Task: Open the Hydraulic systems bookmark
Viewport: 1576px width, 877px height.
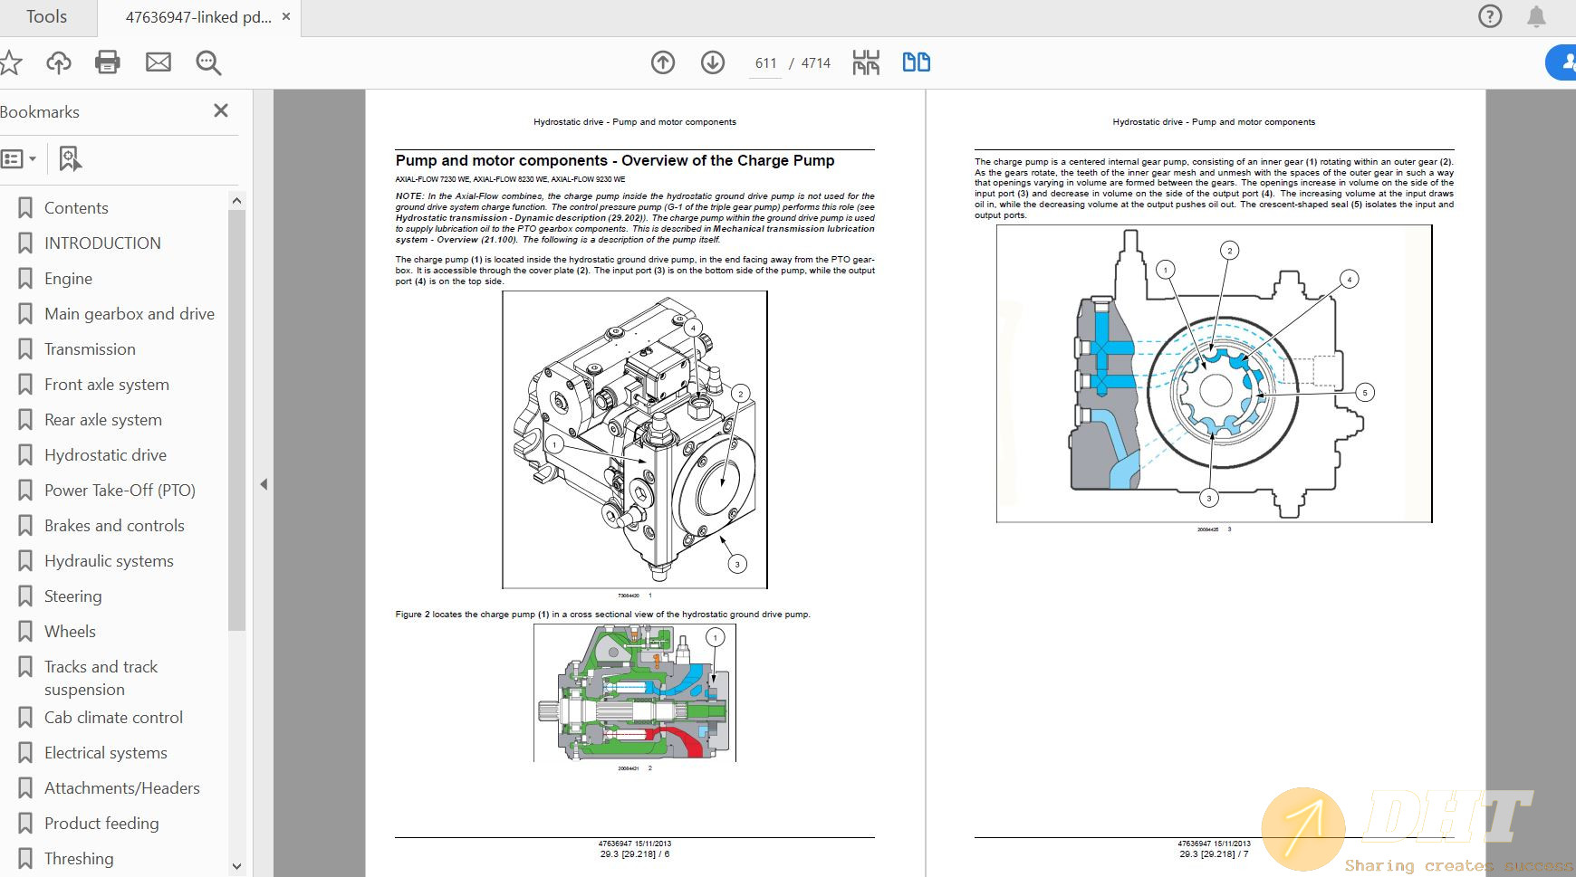Action: coord(109,561)
